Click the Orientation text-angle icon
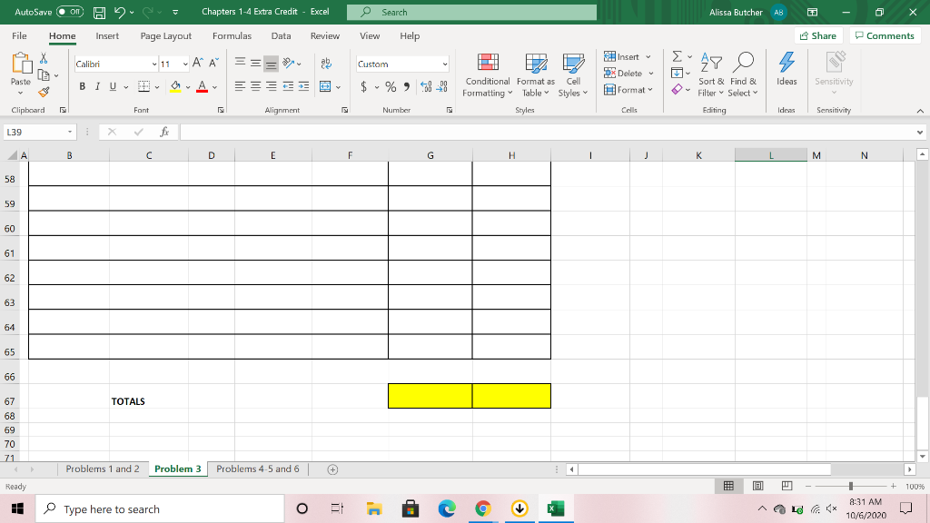 tap(289, 63)
